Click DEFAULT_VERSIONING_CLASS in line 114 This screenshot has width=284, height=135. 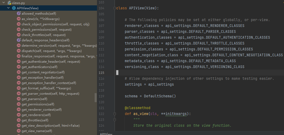219,67
